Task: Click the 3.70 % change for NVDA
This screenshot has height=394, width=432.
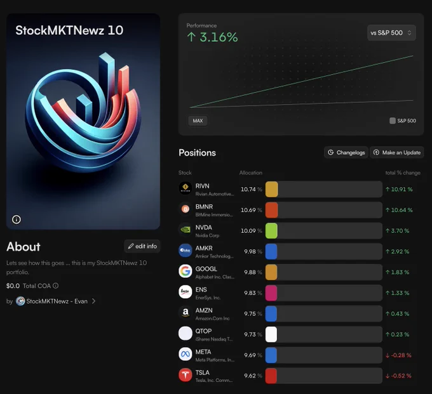Action: (x=397, y=230)
